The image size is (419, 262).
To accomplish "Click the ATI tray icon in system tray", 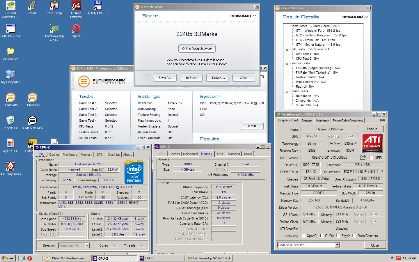I will click(398, 258).
